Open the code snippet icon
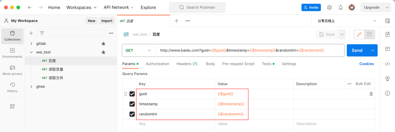 pyautogui.click(x=388, y=64)
